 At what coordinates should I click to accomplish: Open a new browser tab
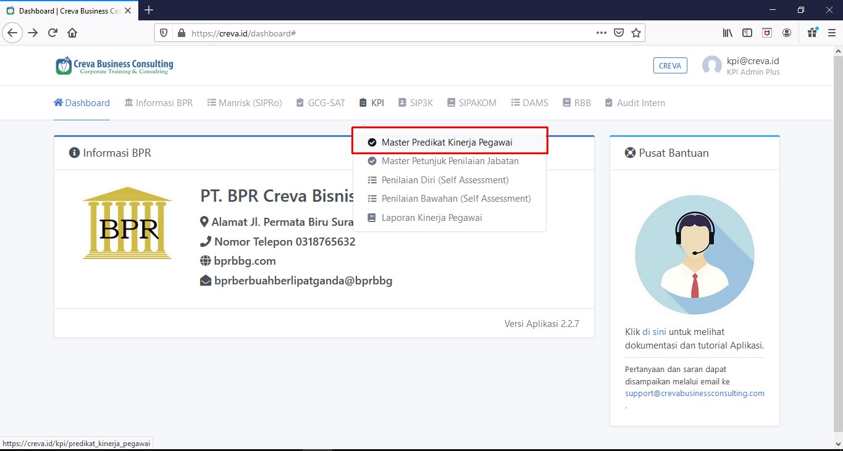pos(149,10)
